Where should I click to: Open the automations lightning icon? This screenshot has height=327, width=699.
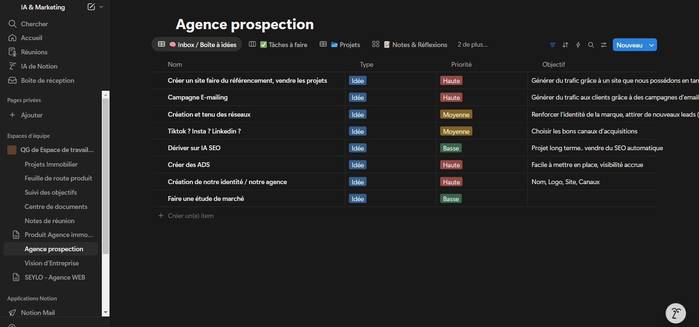pyautogui.click(x=578, y=45)
